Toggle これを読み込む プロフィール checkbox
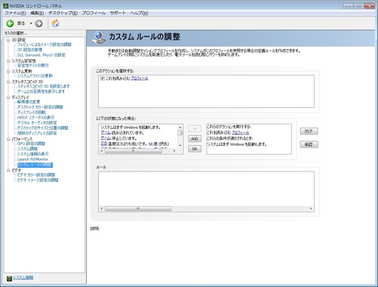This screenshot has height=287, width=378. (103, 79)
